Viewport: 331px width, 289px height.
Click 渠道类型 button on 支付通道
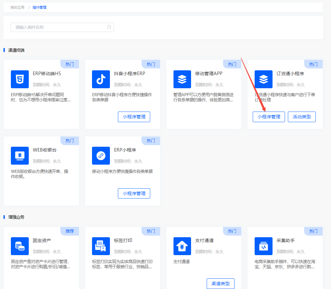220,284
